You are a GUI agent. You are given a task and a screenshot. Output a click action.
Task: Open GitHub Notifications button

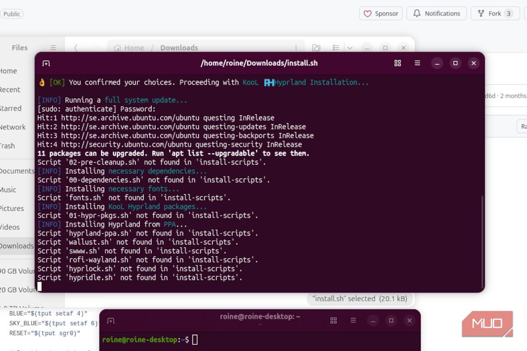point(437,14)
